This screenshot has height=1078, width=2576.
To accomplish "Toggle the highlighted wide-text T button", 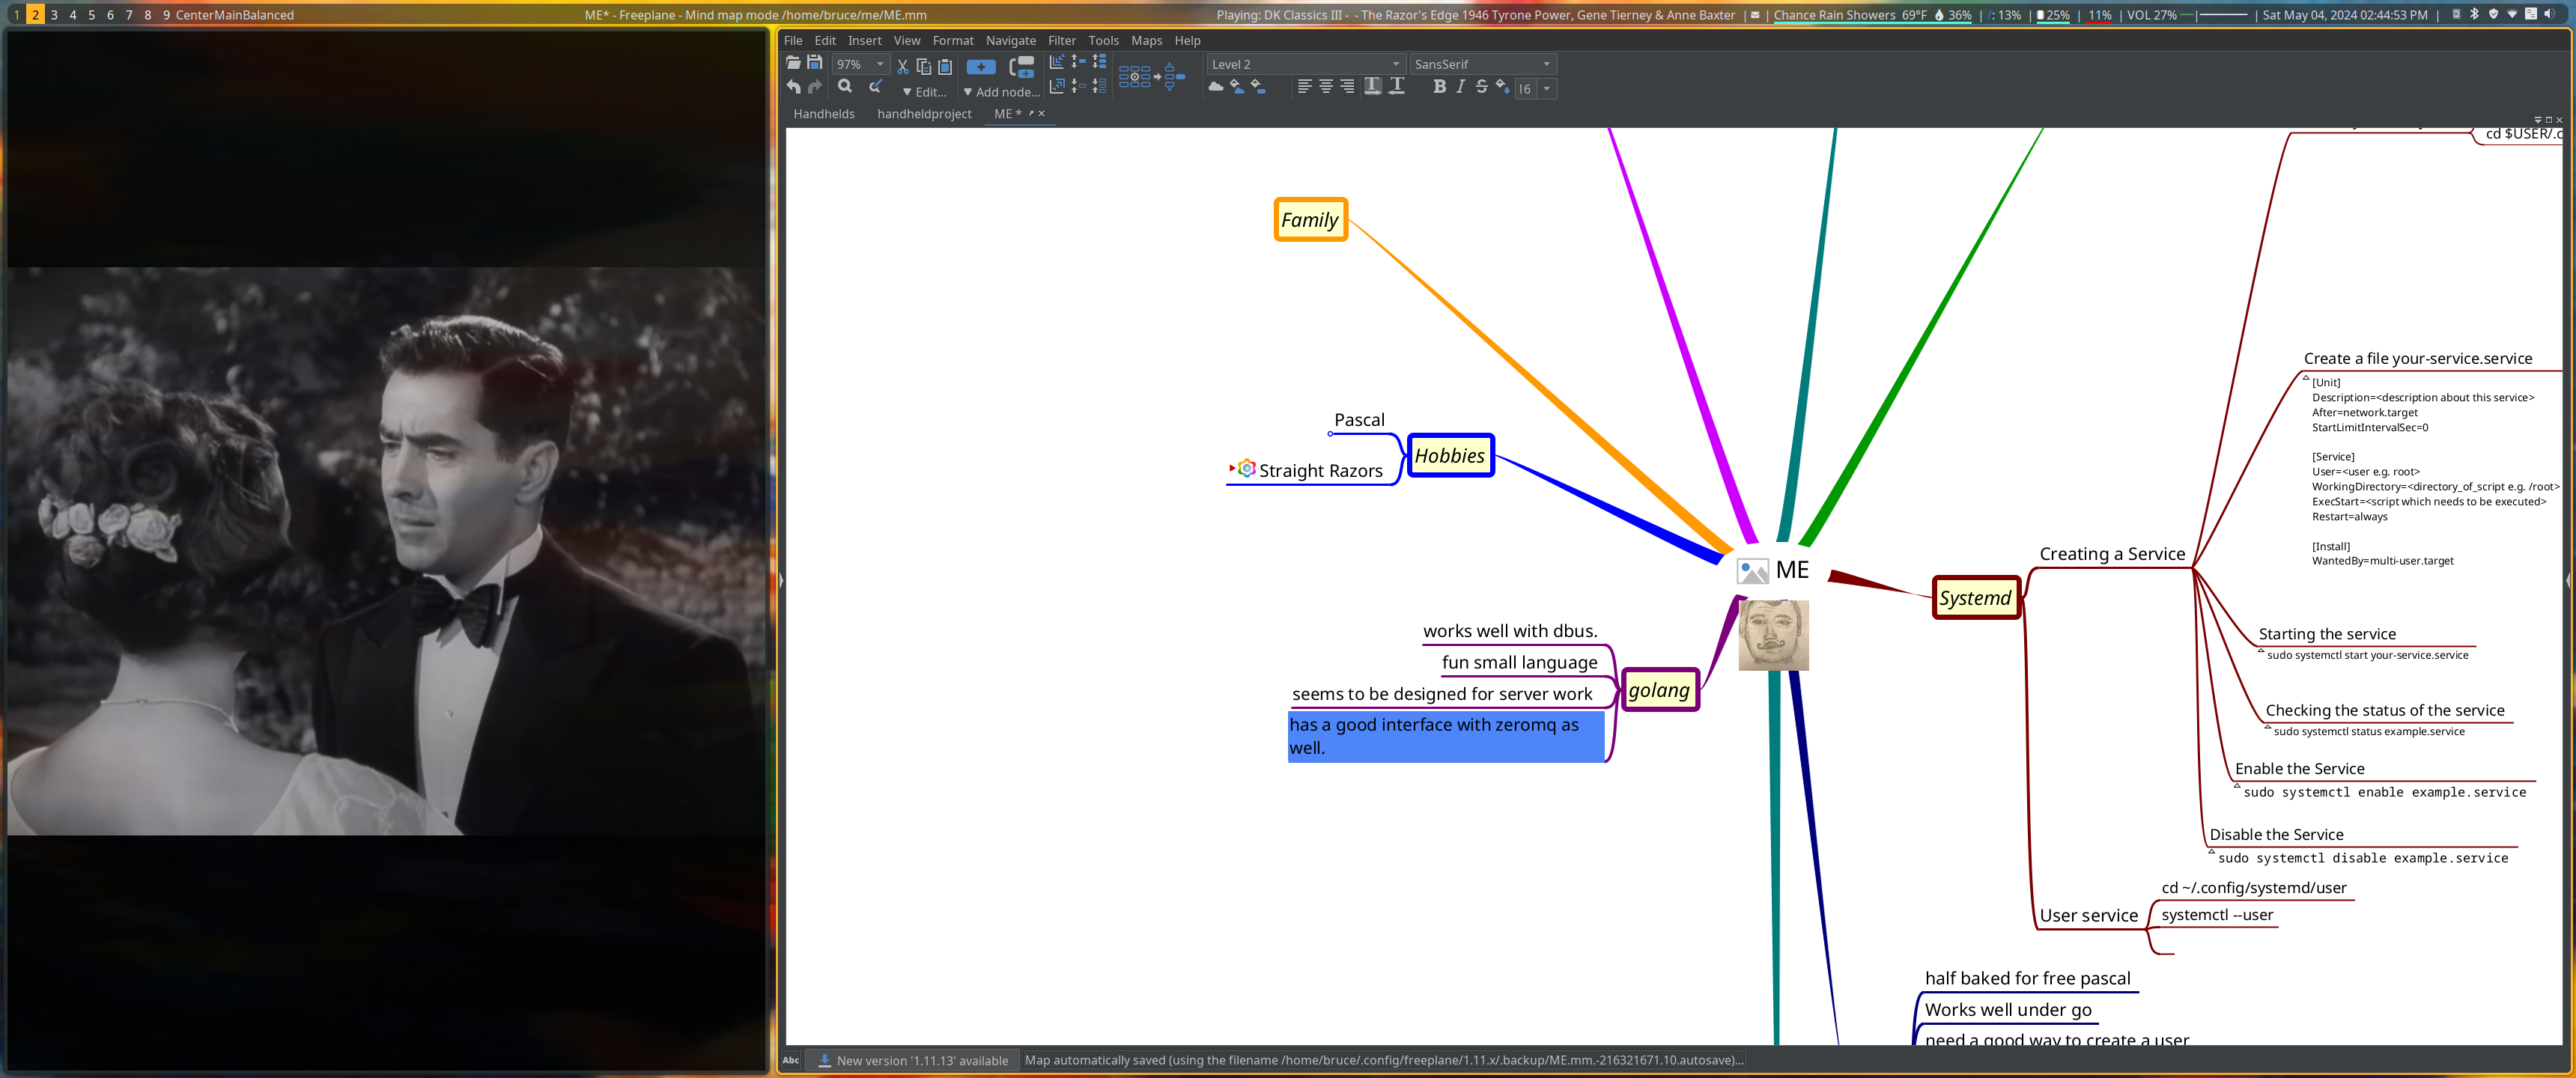I will (1373, 87).
